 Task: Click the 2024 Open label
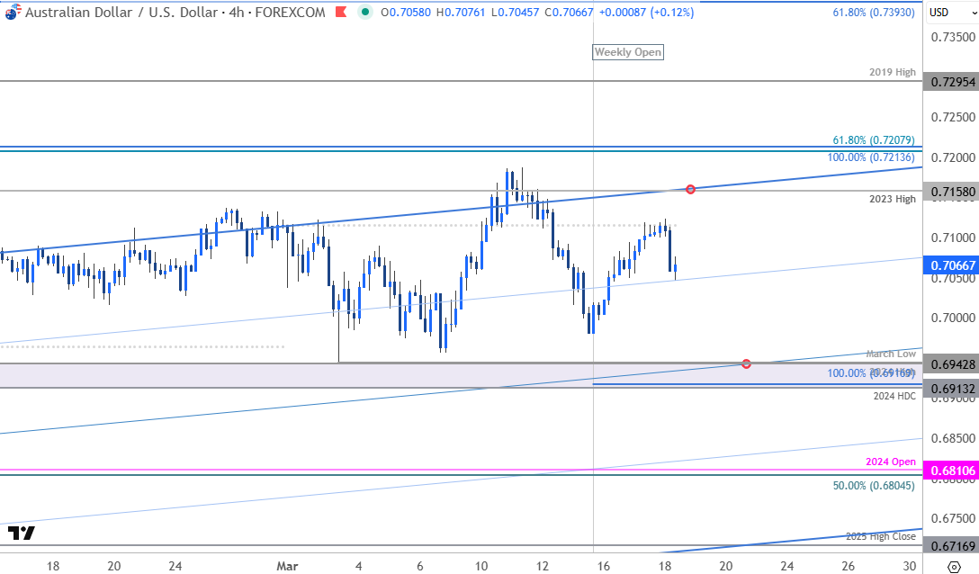point(890,462)
